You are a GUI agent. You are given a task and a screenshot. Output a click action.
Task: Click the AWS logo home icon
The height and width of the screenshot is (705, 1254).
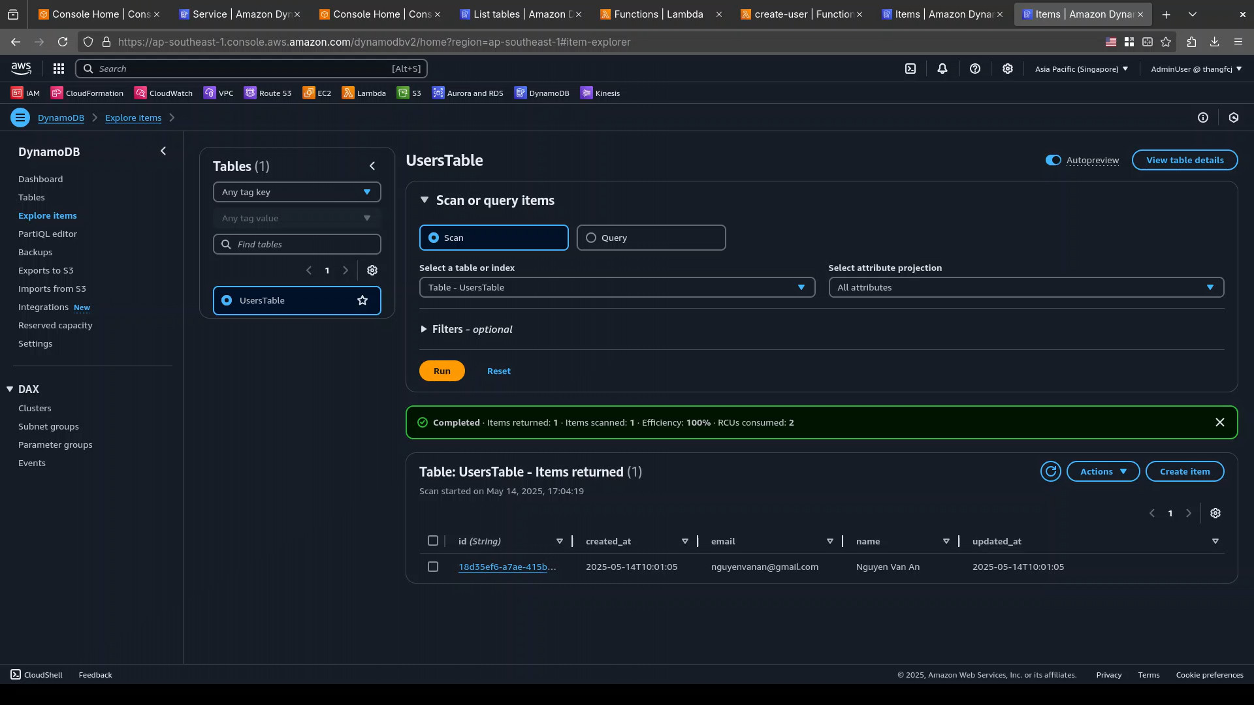point(21,69)
